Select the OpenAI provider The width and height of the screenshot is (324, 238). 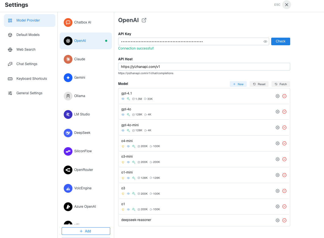pyautogui.click(x=86, y=41)
